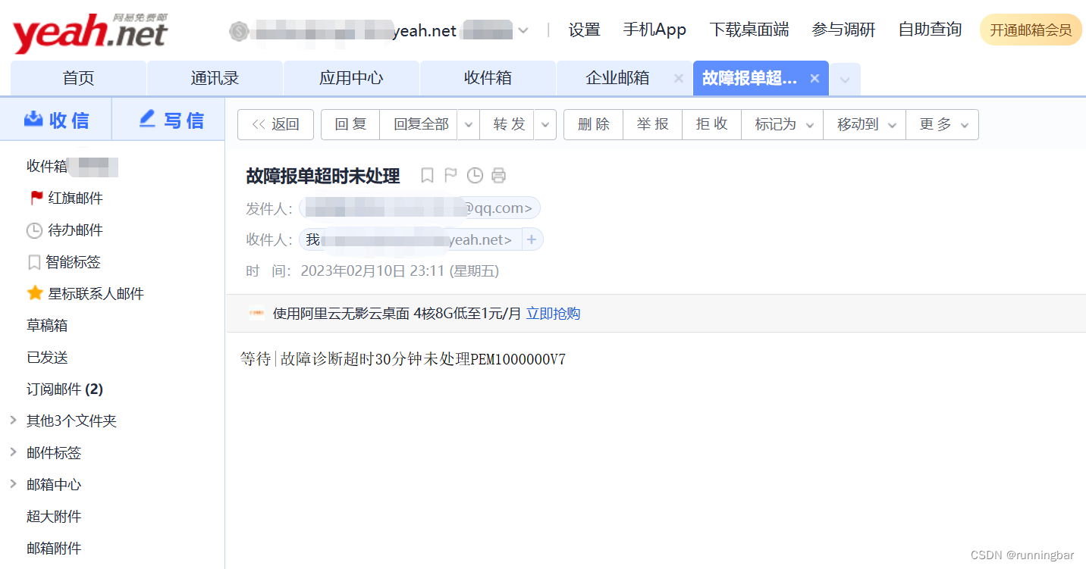
Task: Click the yeah.net logo
Action: 89,33
